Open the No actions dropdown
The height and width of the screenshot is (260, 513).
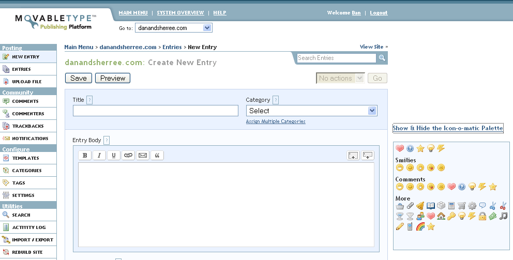click(x=340, y=78)
